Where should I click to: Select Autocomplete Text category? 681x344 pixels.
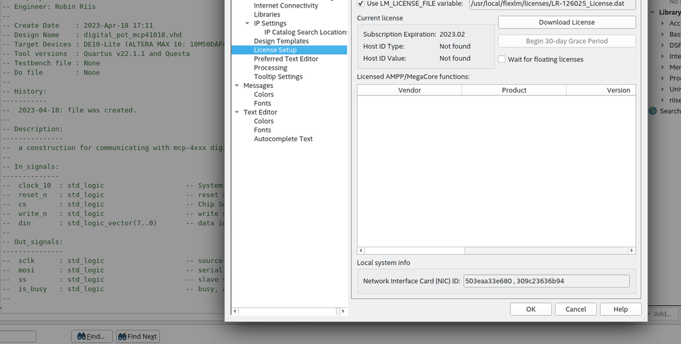coord(283,139)
